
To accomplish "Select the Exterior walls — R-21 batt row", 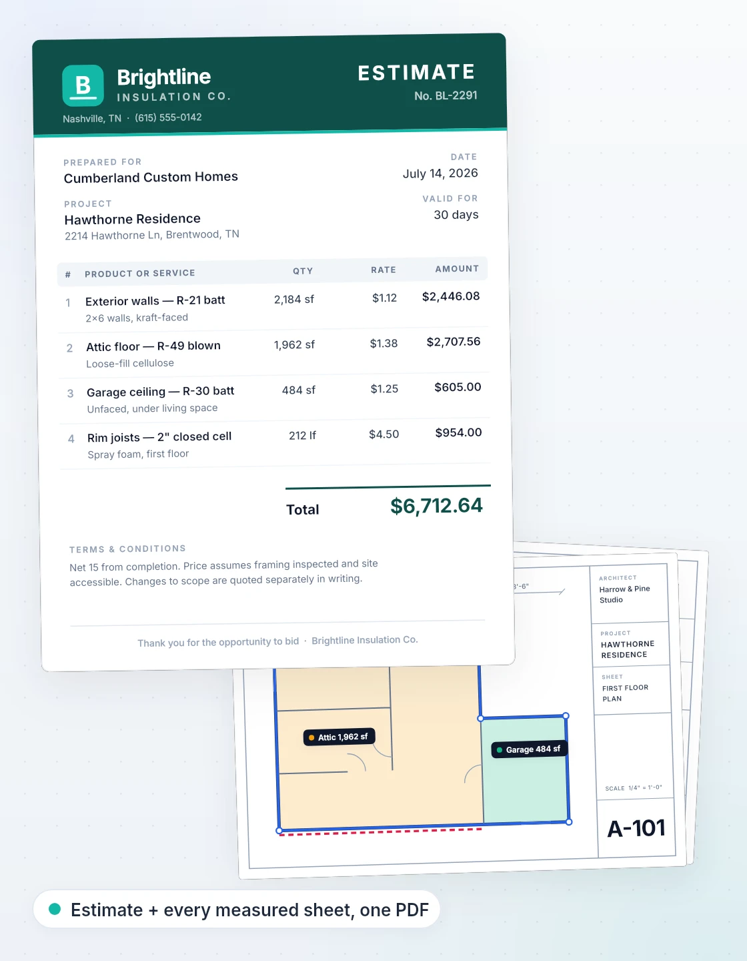I will 273,307.
